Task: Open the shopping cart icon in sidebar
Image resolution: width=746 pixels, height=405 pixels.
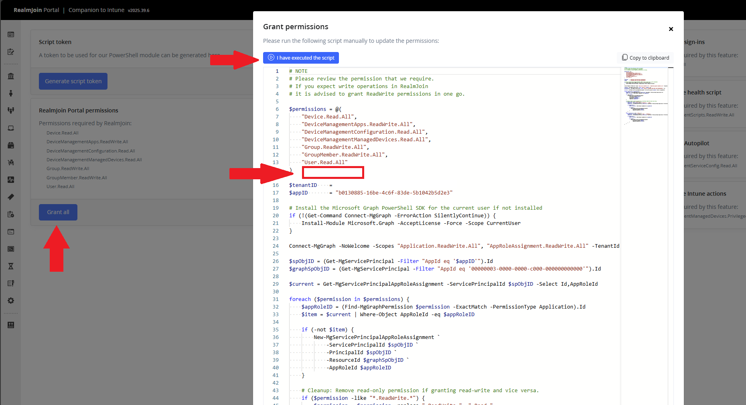Action: (x=11, y=162)
